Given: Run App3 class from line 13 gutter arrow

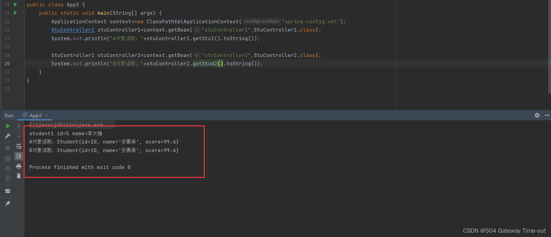Looking at the screenshot, I should pos(15,5).
